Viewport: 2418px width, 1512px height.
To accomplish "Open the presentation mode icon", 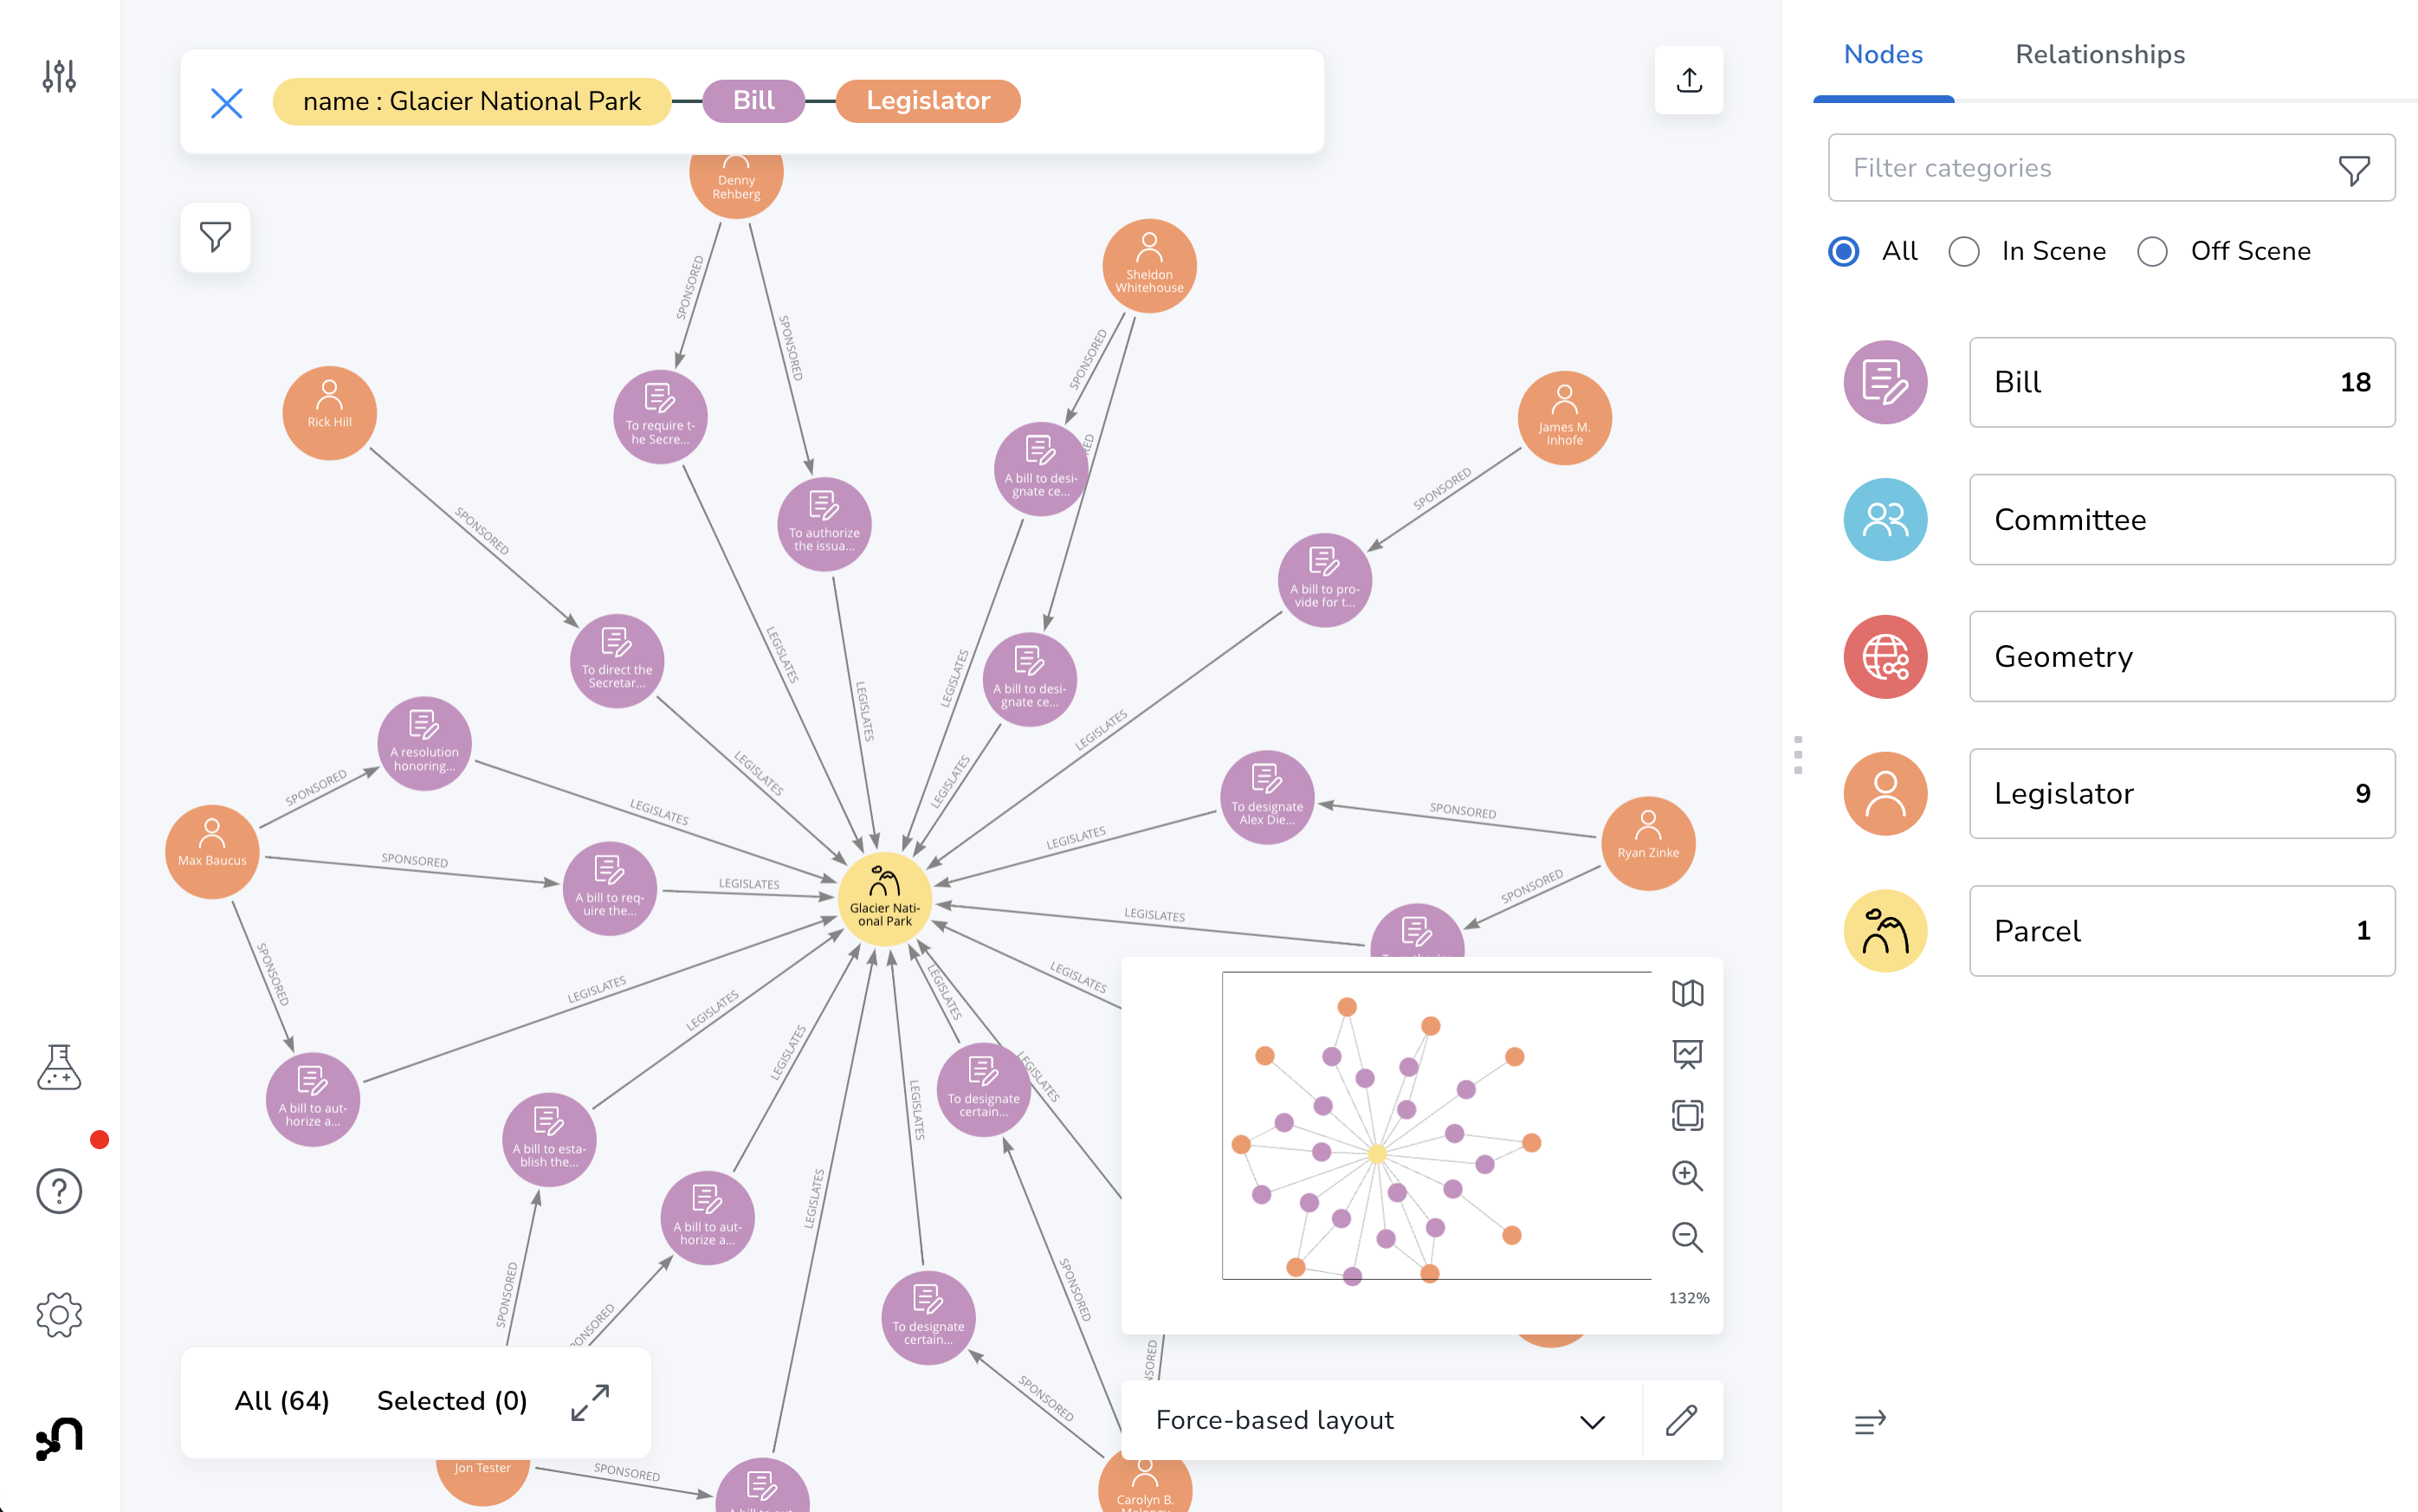I will pyautogui.click(x=1687, y=1054).
